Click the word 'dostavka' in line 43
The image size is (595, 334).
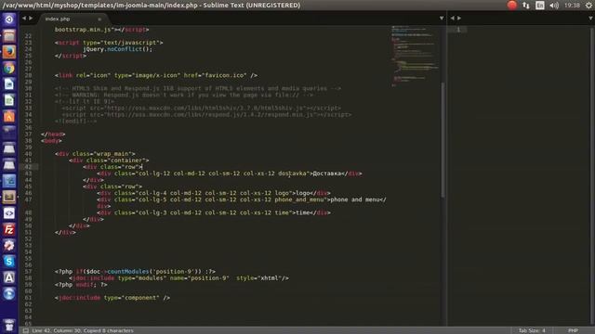click(x=292, y=173)
